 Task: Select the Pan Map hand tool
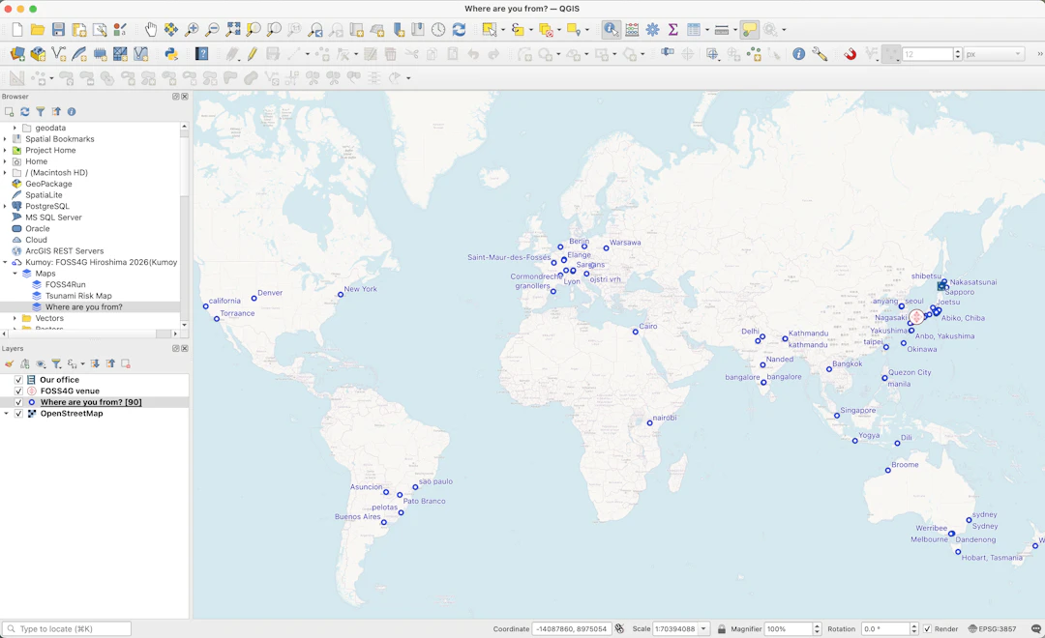click(x=151, y=29)
